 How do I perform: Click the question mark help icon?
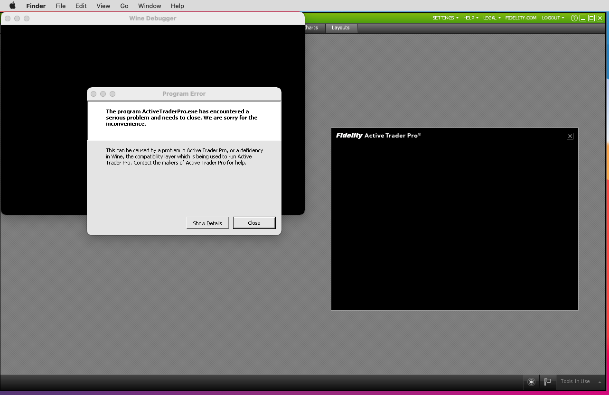pos(574,18)
